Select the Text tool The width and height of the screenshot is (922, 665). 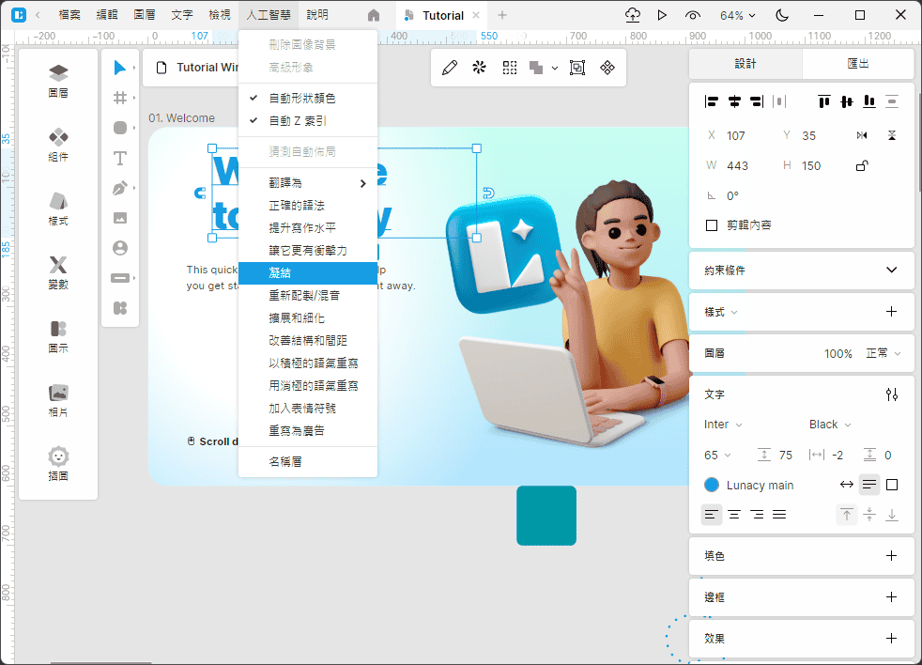click(120, 158)
